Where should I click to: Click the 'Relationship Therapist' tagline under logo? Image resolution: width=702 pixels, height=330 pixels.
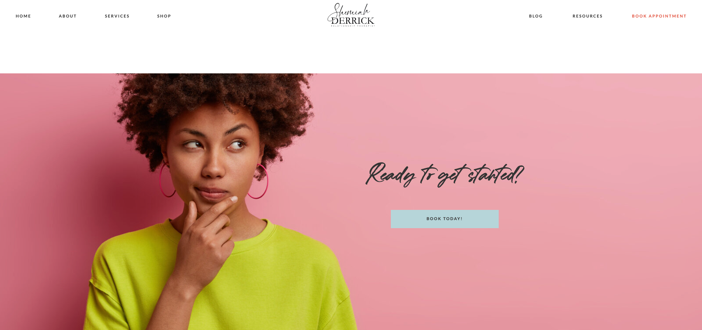click(x=353, y=26)
